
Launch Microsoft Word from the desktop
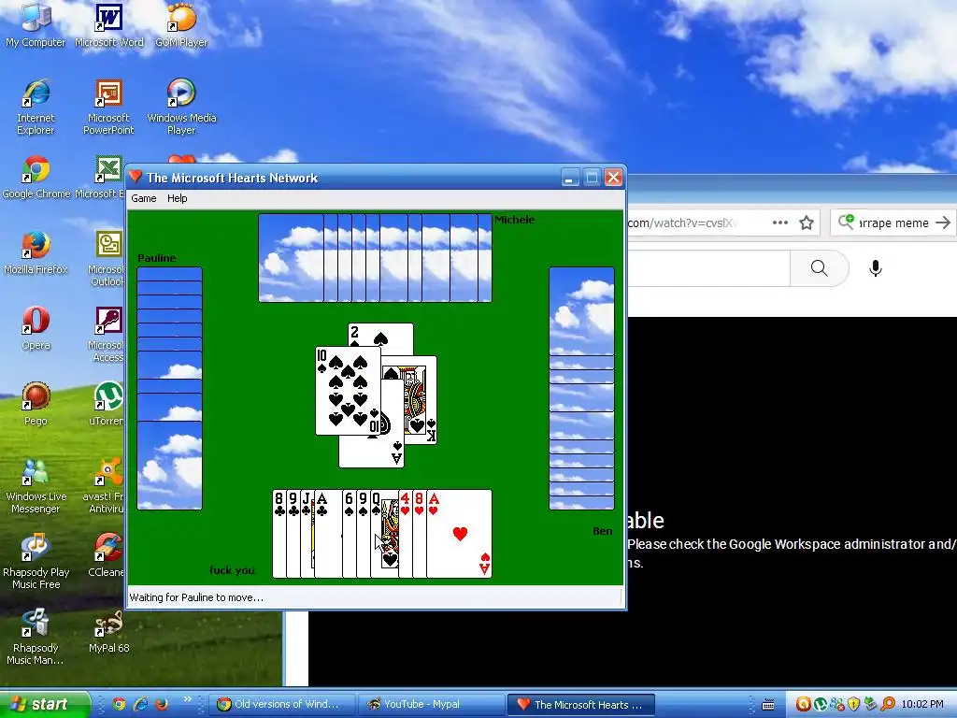click(108, 24)
